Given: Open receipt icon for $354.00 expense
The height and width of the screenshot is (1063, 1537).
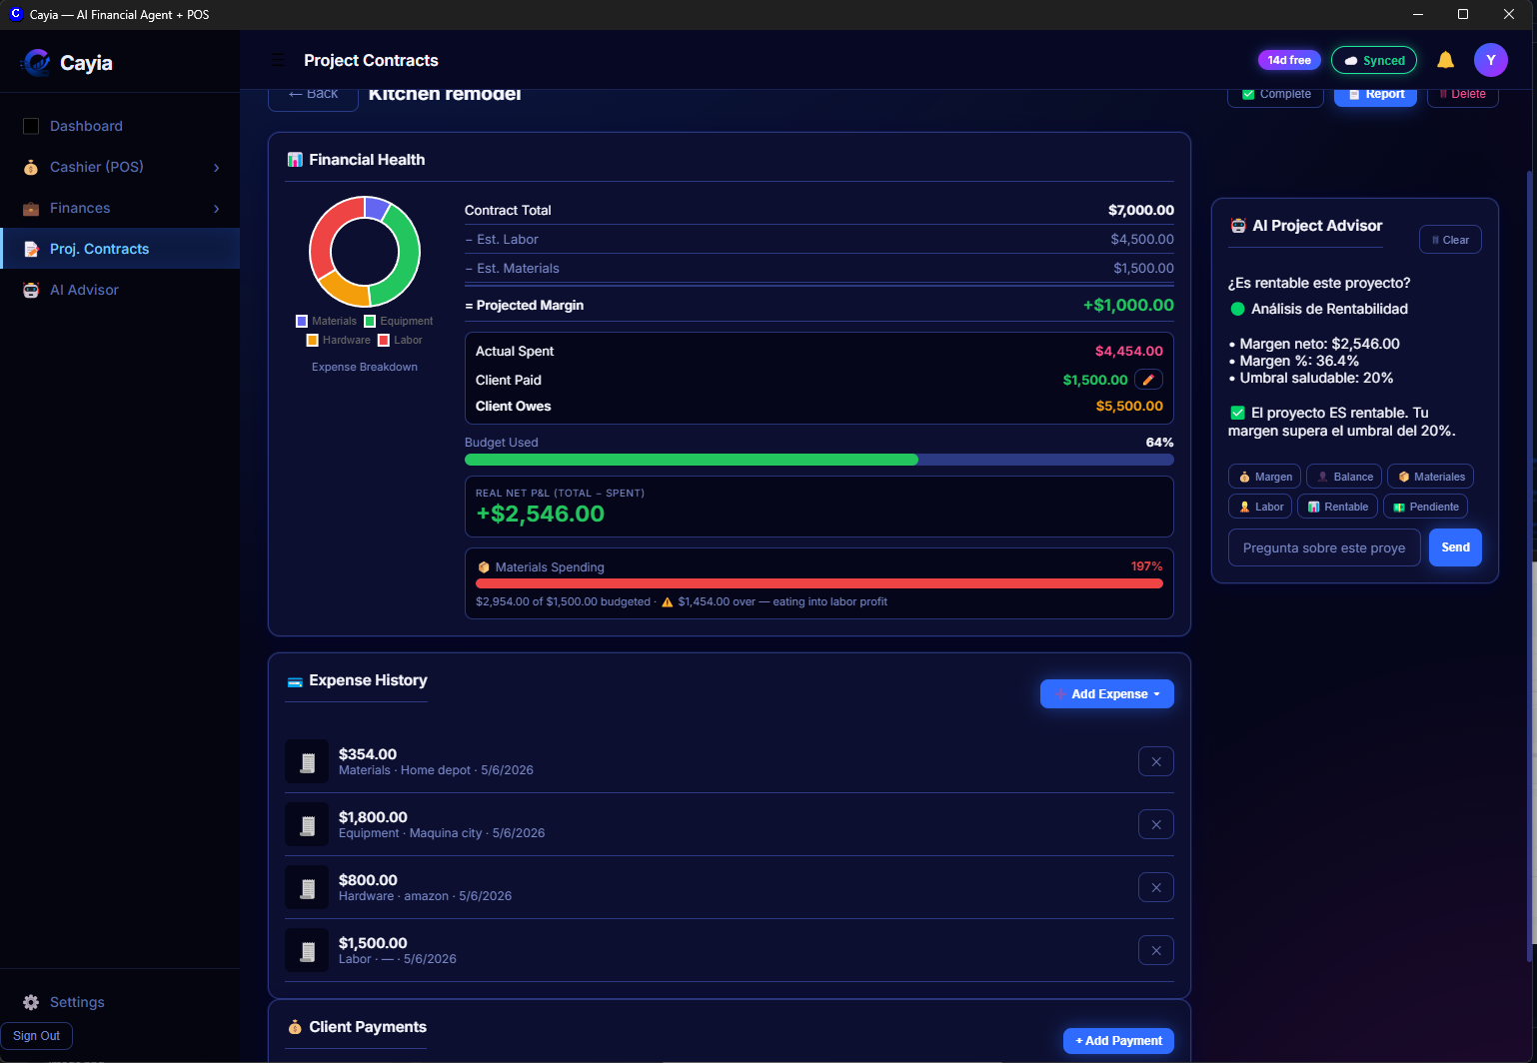Looking at the screenshot, I should (x=307, y=761).
